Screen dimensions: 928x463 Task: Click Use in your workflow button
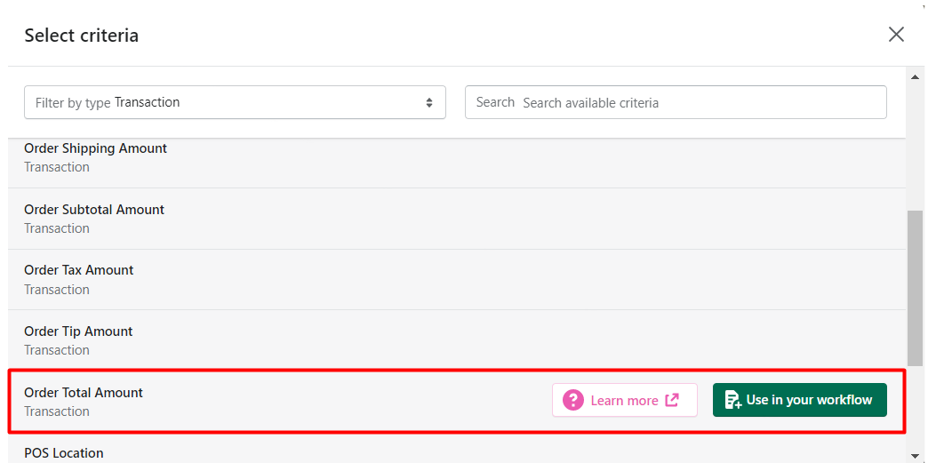800,400
